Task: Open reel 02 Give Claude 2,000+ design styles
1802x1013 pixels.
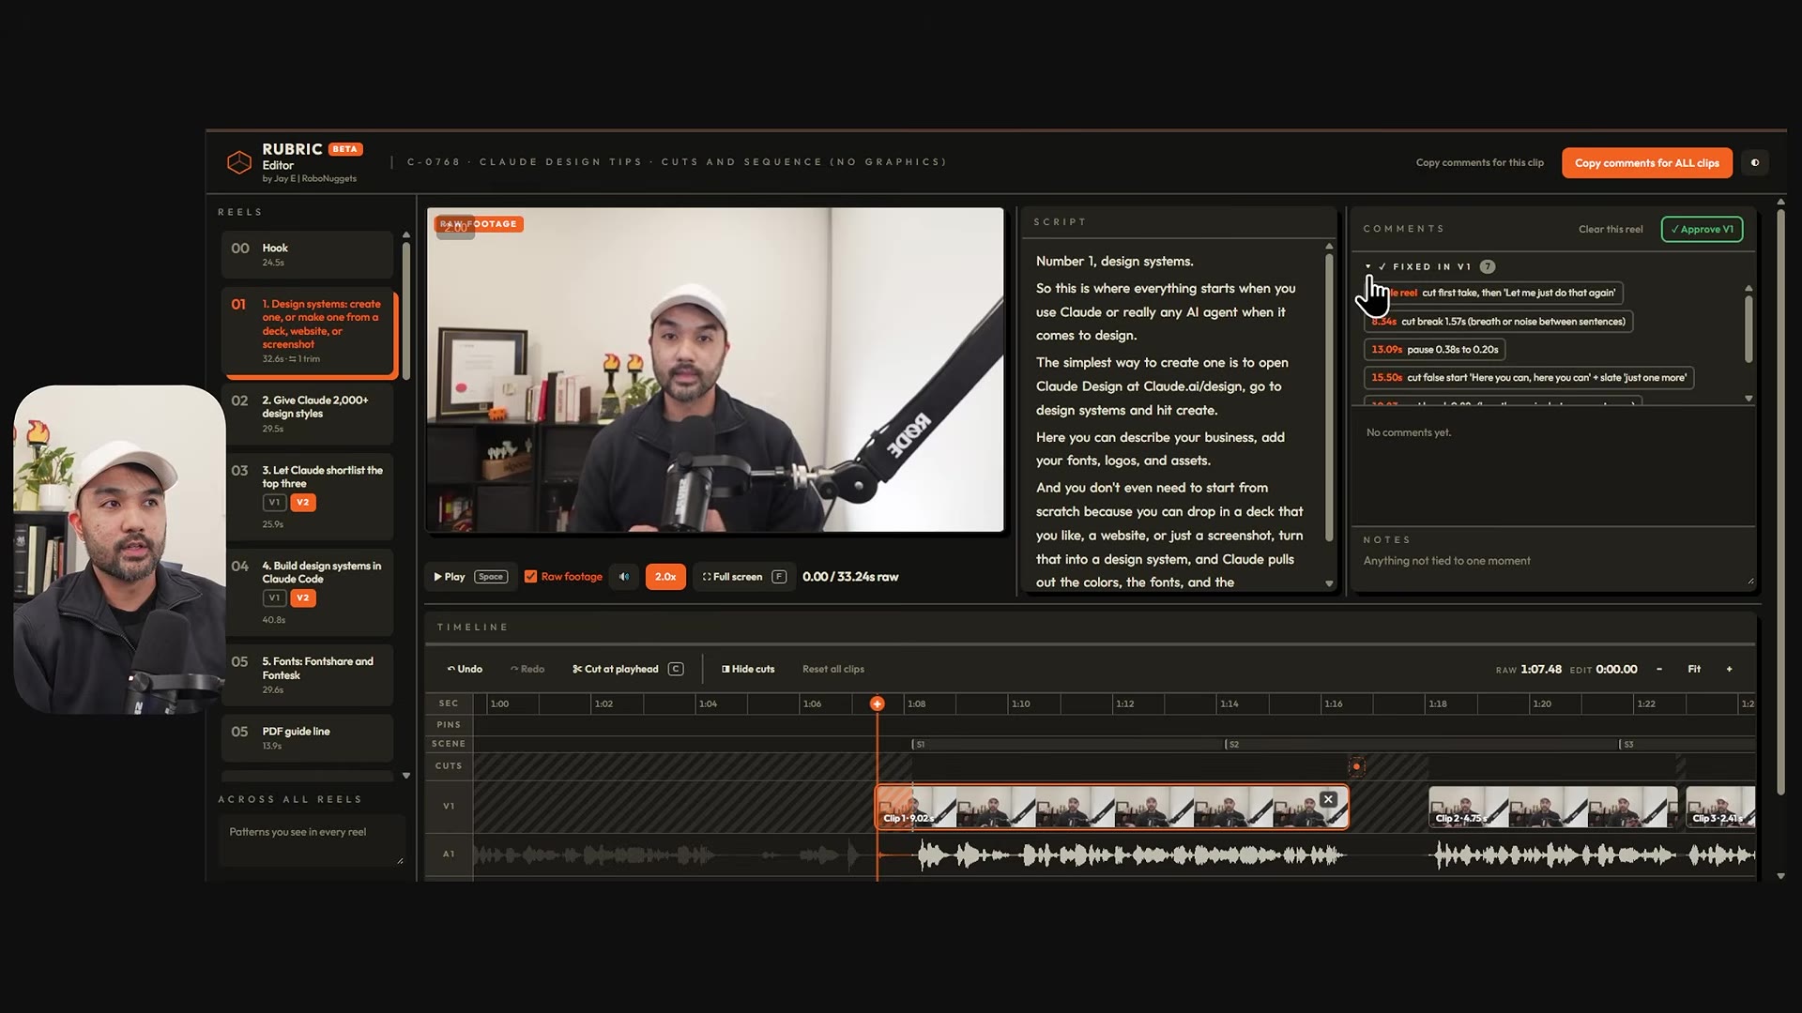Action: 307,414
